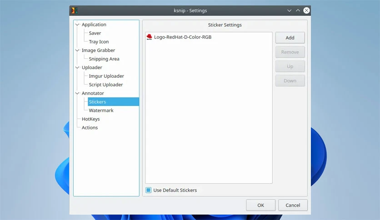Open the Actions settings page
Screen dimensions: 380x220
click(90, 127)
